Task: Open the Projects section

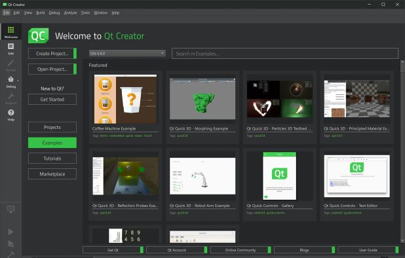Action: pyautogui.click(x=52, y=127)
